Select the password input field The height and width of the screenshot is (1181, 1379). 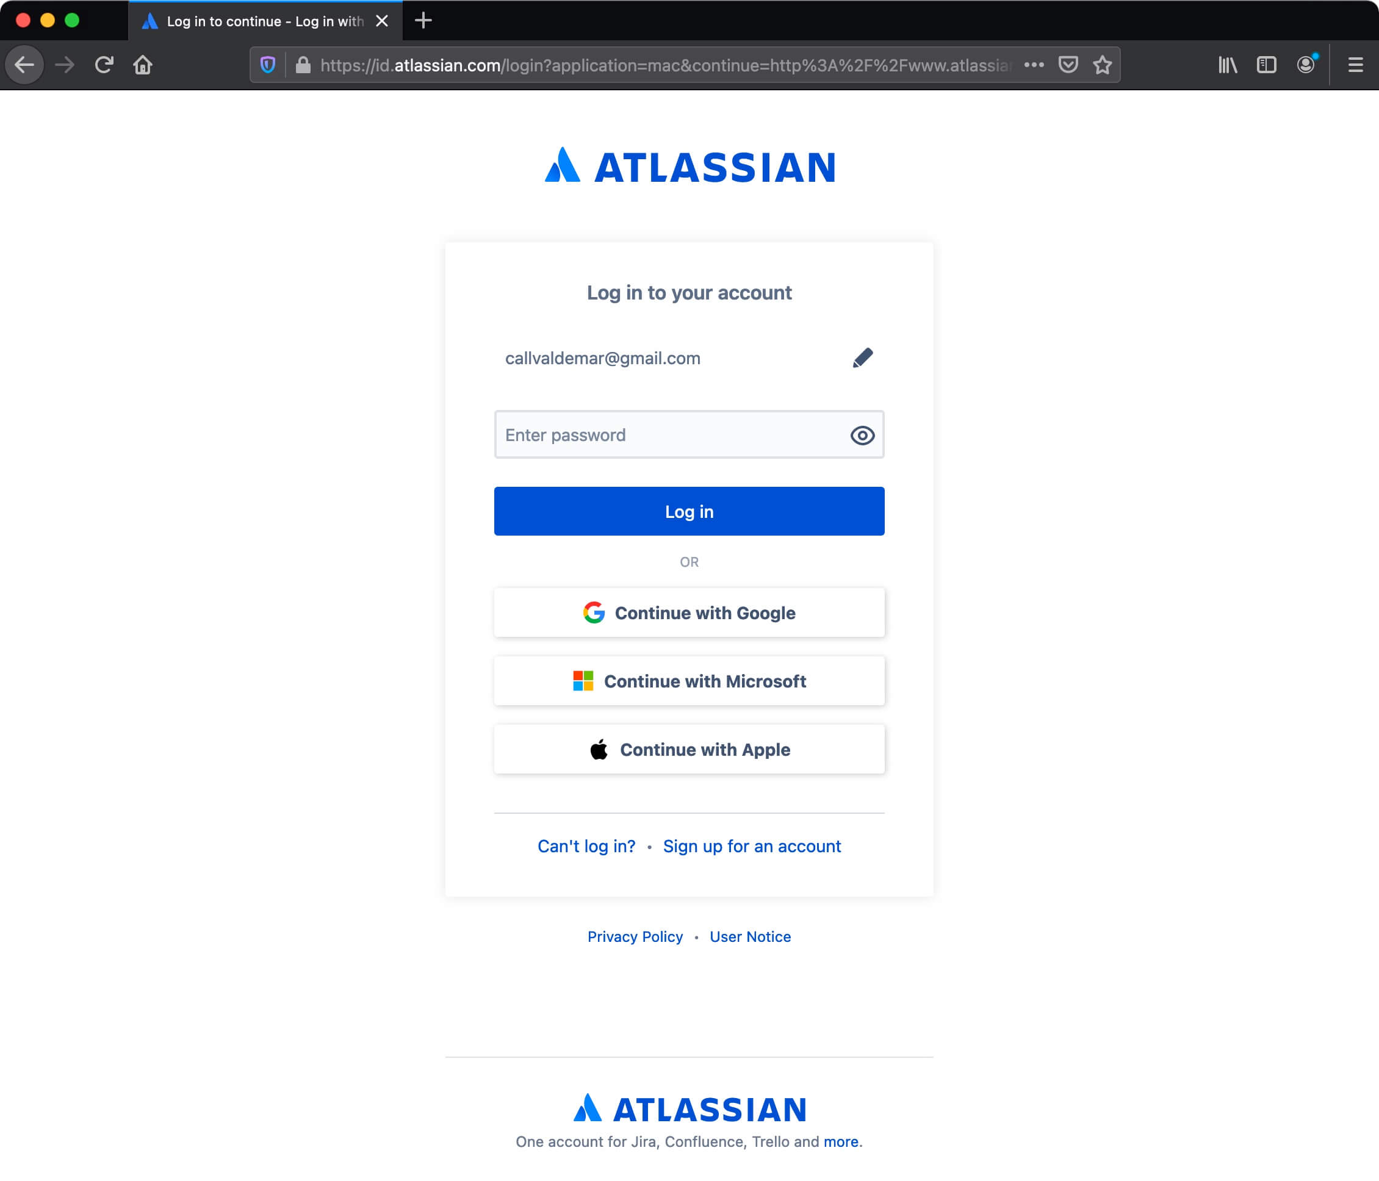tap(689, 435)
